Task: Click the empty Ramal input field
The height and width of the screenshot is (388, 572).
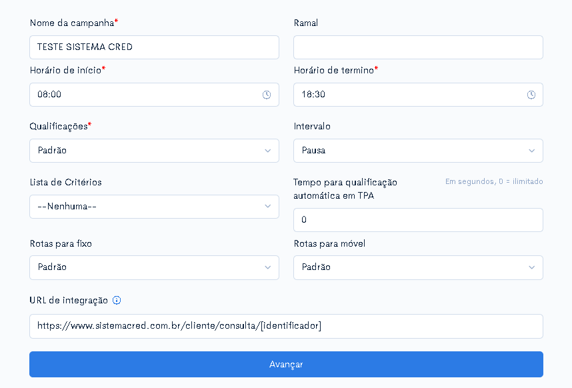Action: [418, 47]
